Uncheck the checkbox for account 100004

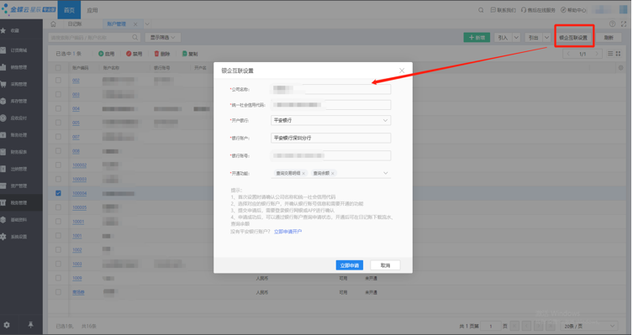(x=58, y=193)
